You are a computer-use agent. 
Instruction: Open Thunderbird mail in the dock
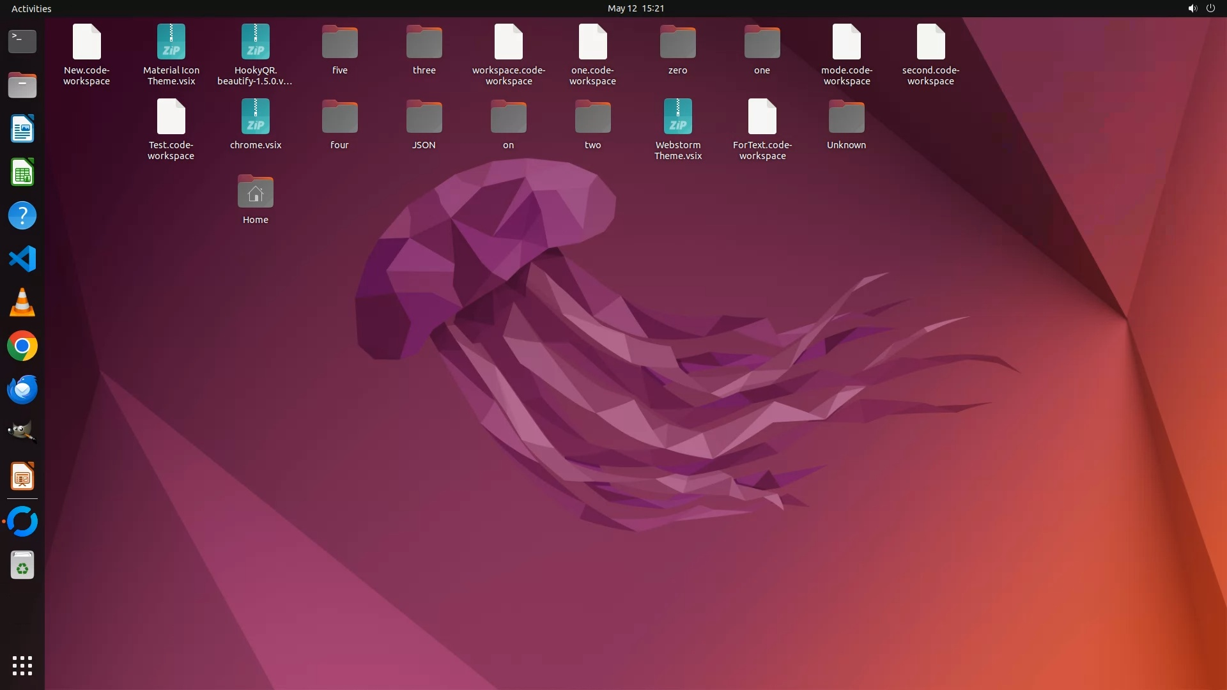coord(22,390)
